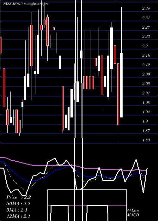
Task: Click the 2.31 price axis label
Action: click(146, 18)
